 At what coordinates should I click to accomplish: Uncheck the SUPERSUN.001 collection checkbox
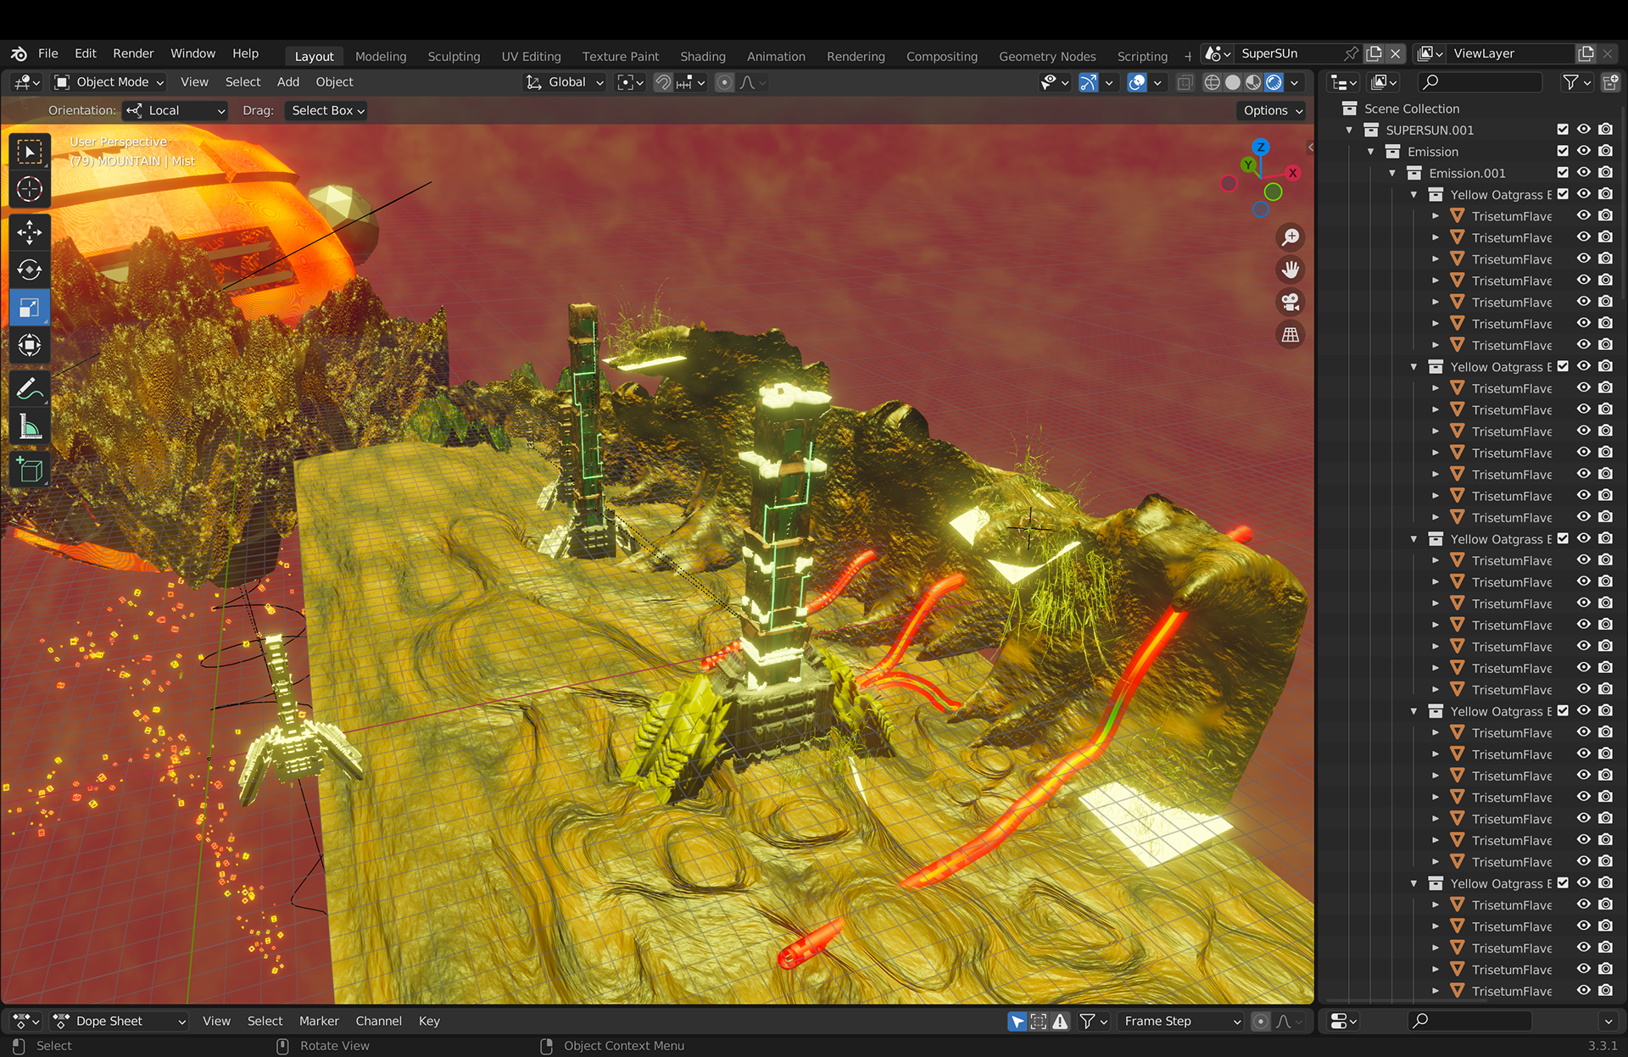[x=1562, y=130]
